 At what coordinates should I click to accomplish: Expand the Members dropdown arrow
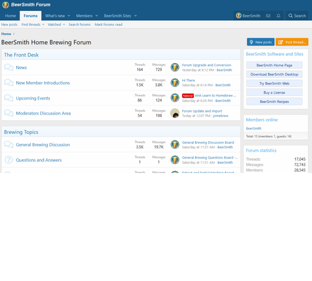(97, 16)
